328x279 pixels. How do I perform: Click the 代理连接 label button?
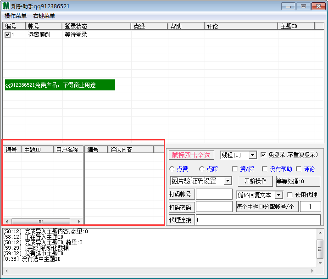point(182,220)
